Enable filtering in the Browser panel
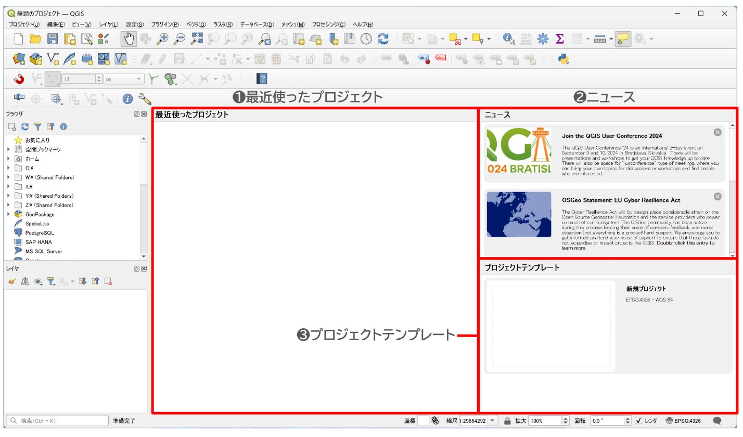 tap(37, 126)
